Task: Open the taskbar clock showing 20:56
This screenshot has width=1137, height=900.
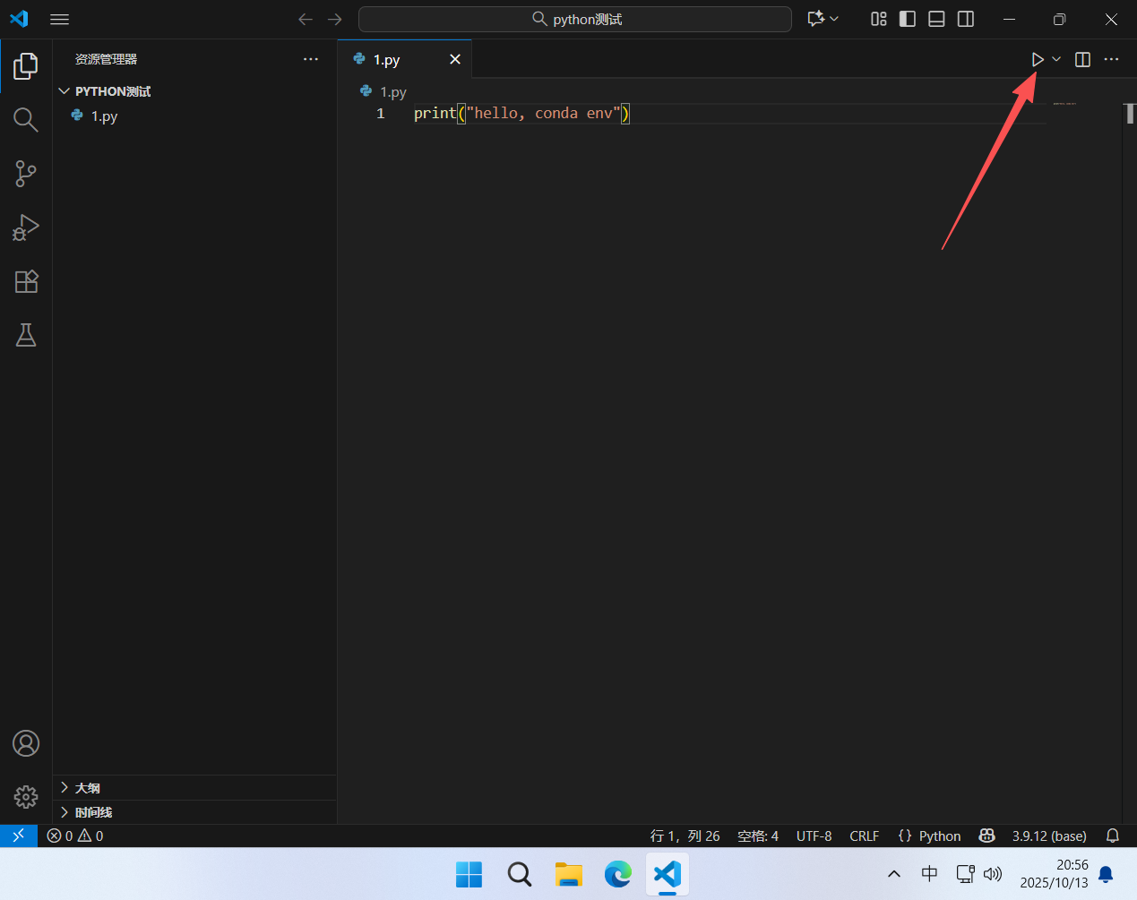Action: click(1055, 874)
